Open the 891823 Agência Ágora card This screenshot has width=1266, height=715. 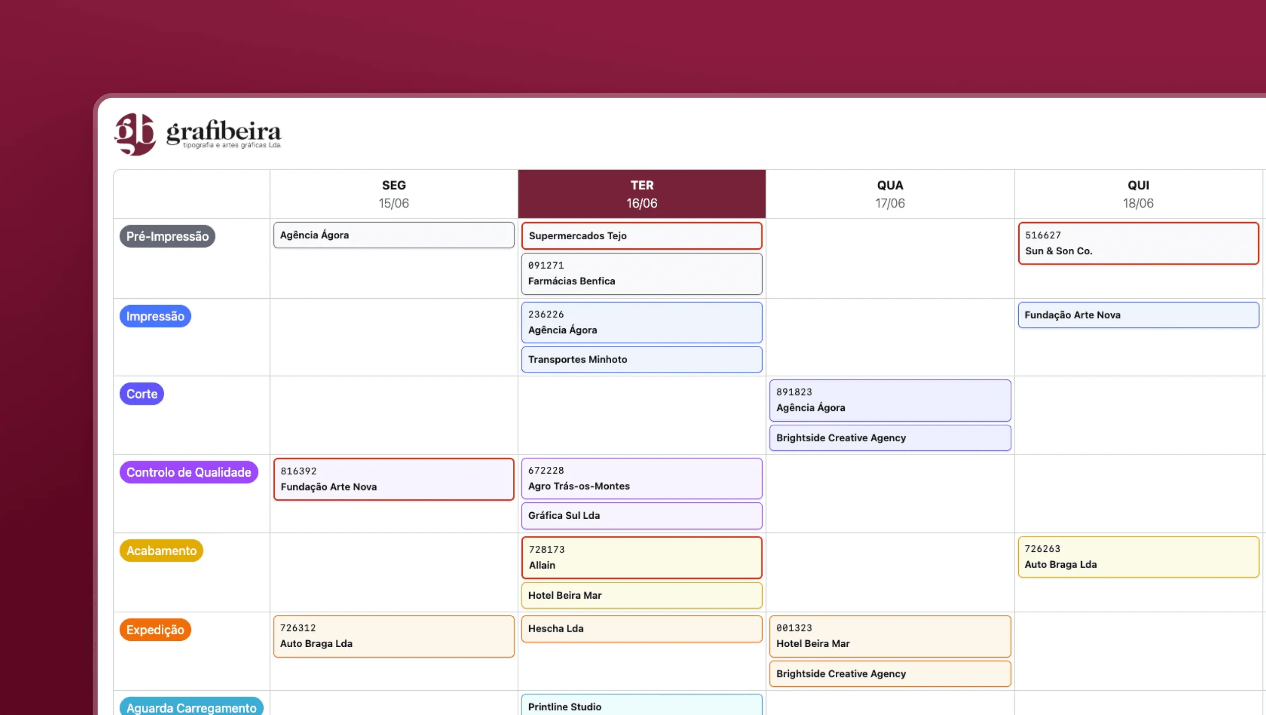click(x=890, y=400)
